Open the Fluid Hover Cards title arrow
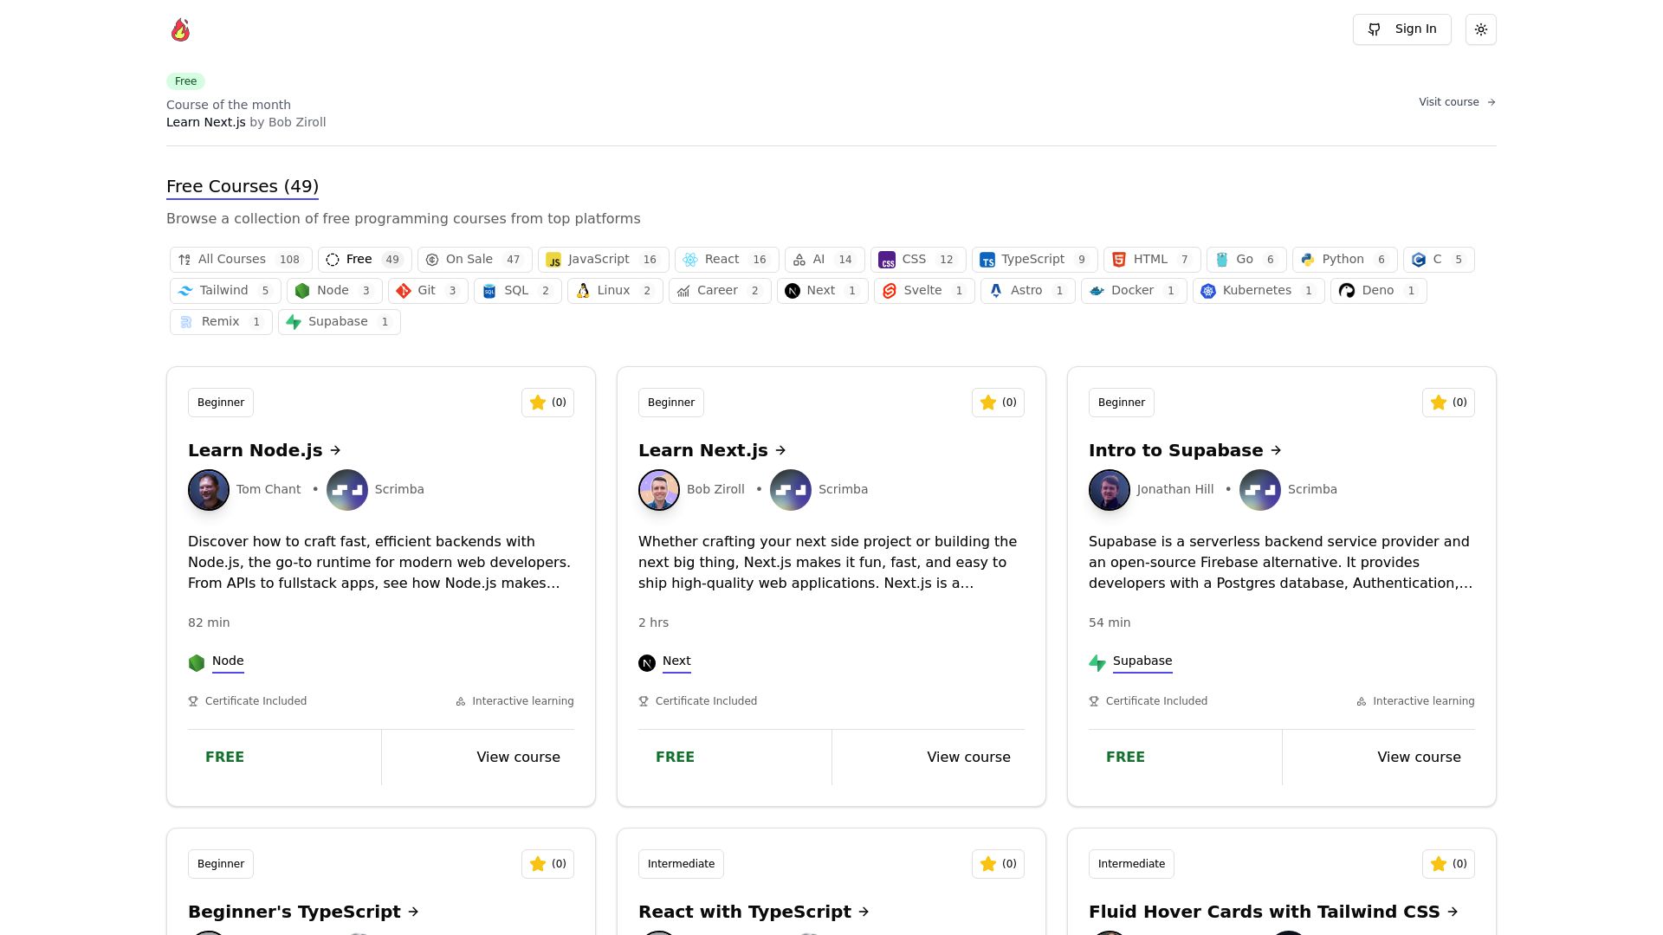Screen dimensions: 1663x935 (1453, 912)
